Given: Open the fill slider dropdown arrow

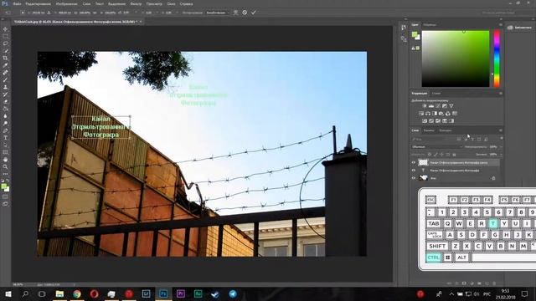Looking at the screenshot, I should [501, 155].
